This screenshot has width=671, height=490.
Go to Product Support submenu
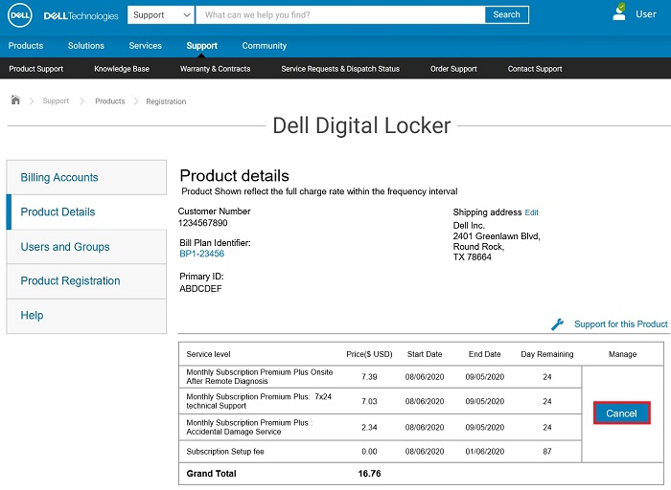click(36, 69)
